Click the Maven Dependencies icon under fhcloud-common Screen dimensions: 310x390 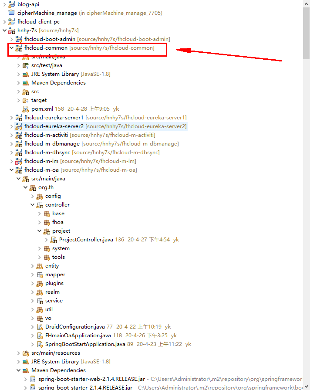[26, 83]
